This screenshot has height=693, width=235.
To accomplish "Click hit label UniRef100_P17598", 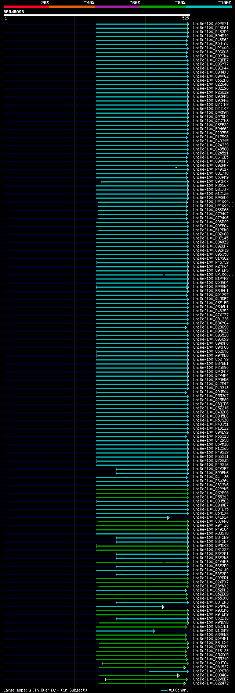I will click(x=211, y=137).
